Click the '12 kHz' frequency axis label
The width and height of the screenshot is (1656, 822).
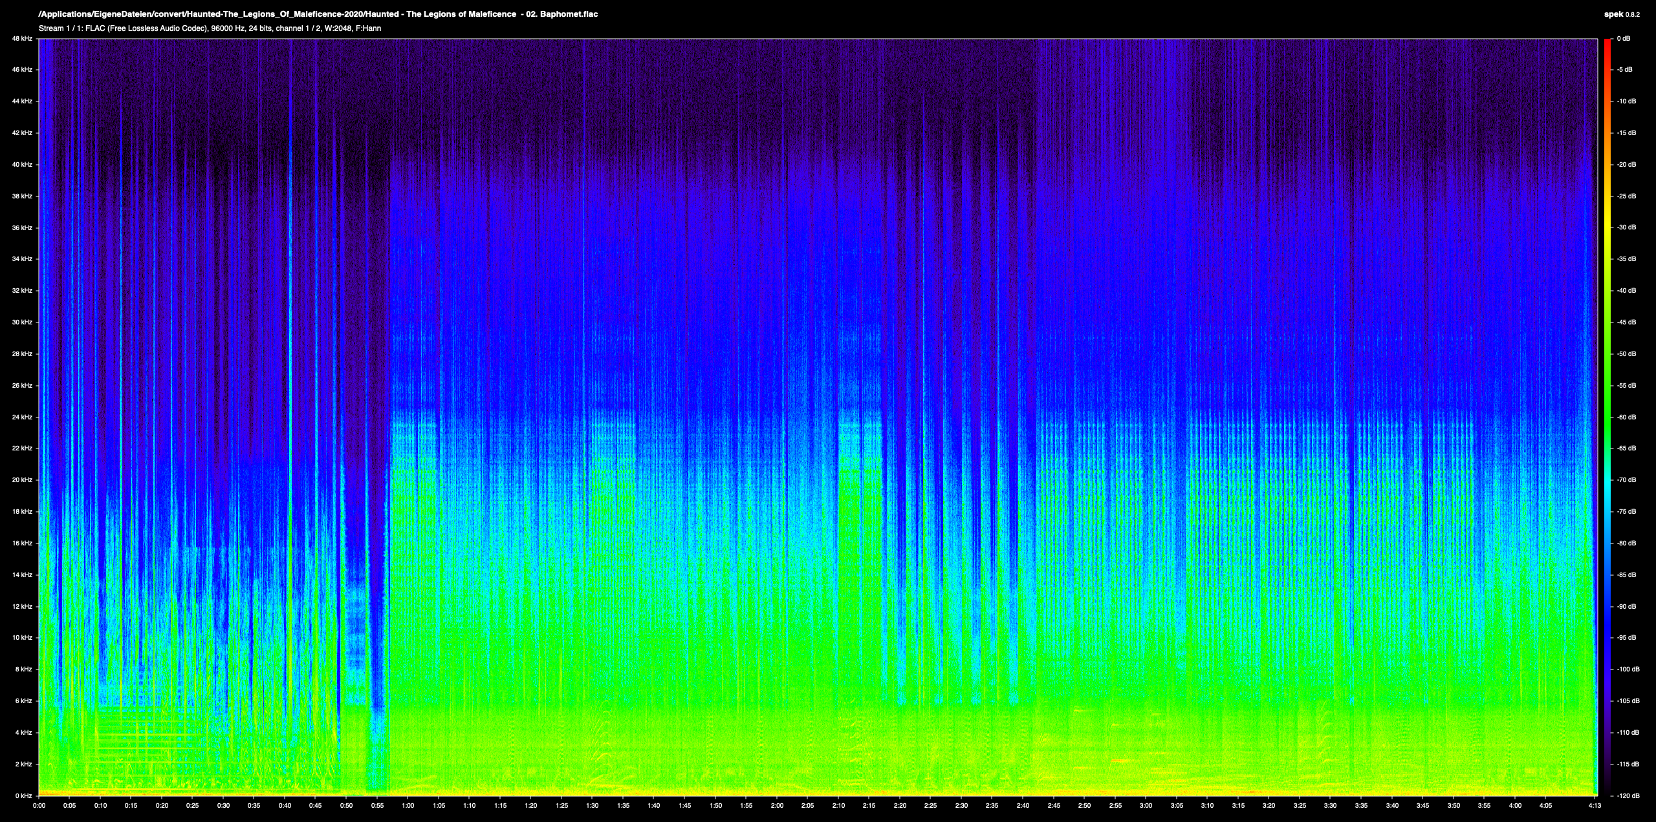tap(21, 607)
